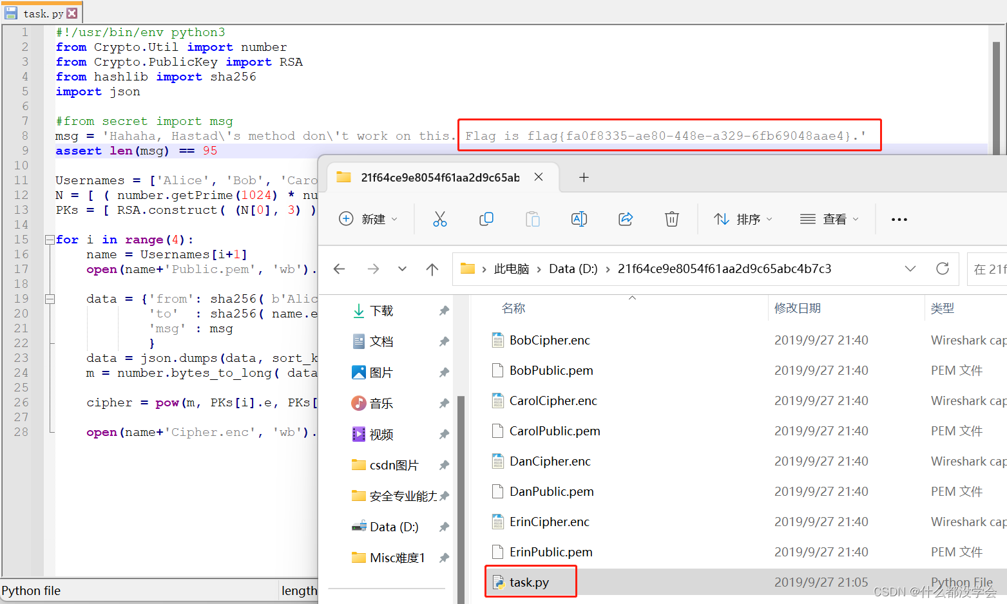Viewport: 1007px width, 604px height.
Task: Open the 查看 (View) dropdown
Action: [829, 220]
